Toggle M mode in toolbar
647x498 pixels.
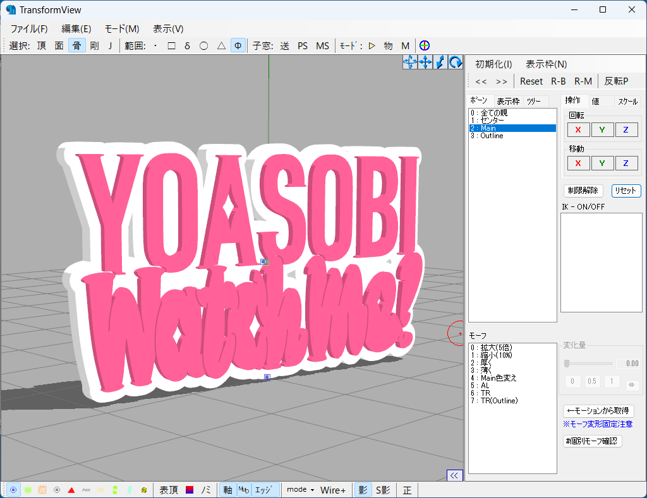[x=406, y=45]
